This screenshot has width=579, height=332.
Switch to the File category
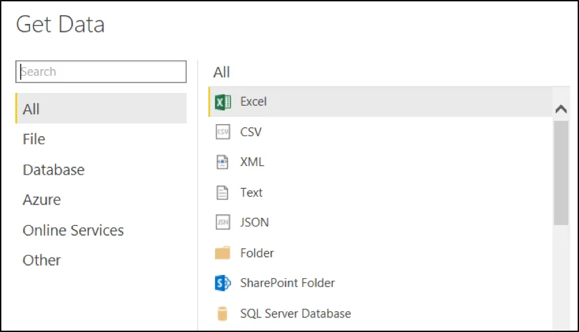(x=34, y=139)
